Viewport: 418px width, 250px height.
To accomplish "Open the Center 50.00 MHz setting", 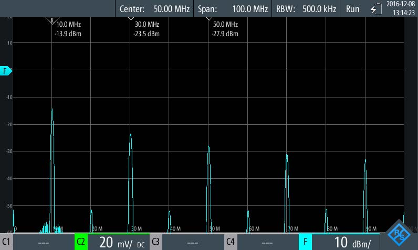I will (x=154, y=9).
